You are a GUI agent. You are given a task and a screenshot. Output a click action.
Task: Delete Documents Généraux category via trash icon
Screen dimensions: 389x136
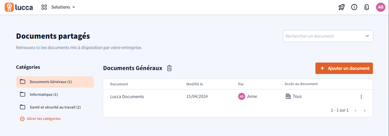click(x=169, y=68)
